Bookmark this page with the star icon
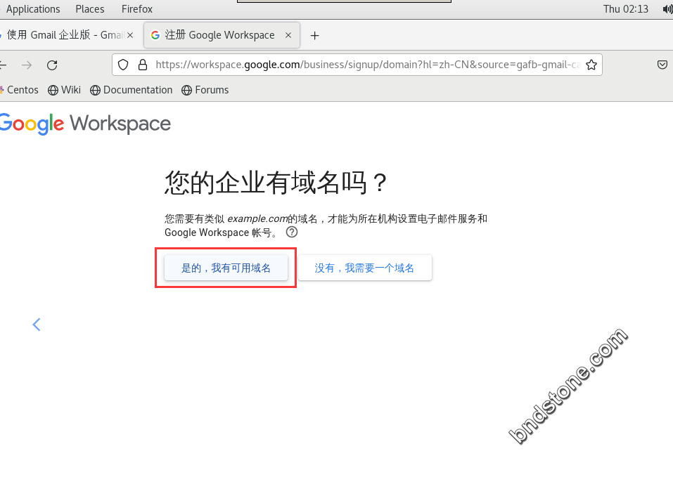This screenshot has height=484, width=673. (591, 65)
